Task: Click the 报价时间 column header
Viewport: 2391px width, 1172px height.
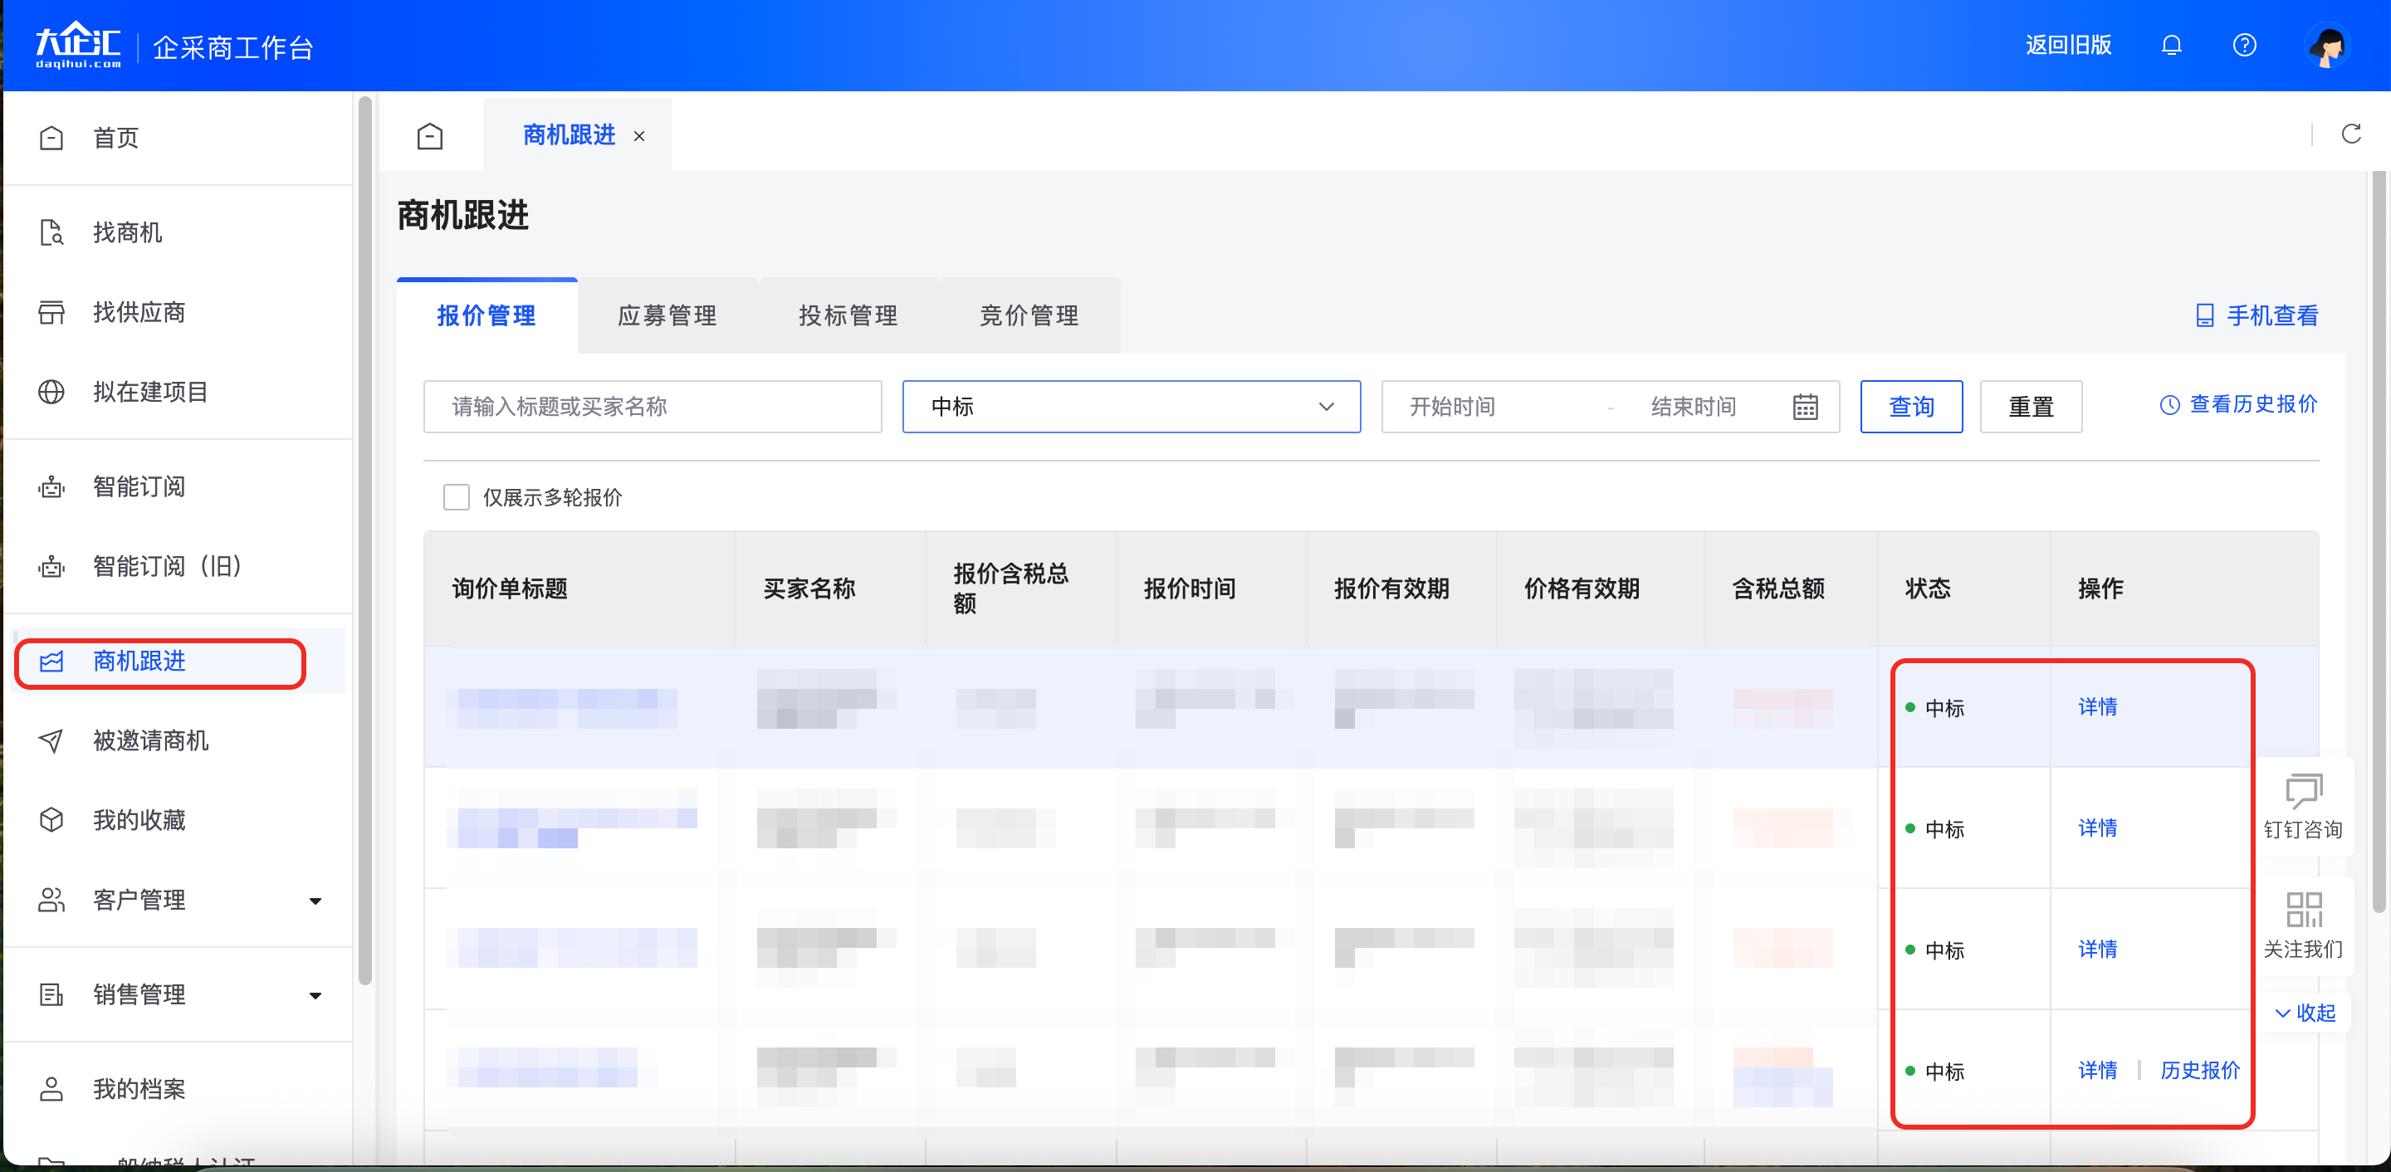Action: pyautogui.click(x=1190, y=588)
